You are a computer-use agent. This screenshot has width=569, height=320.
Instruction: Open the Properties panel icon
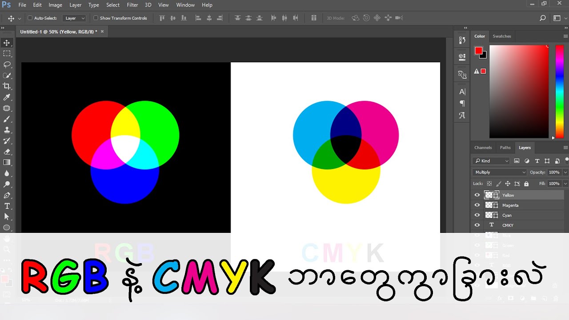(x=462, y=57)
